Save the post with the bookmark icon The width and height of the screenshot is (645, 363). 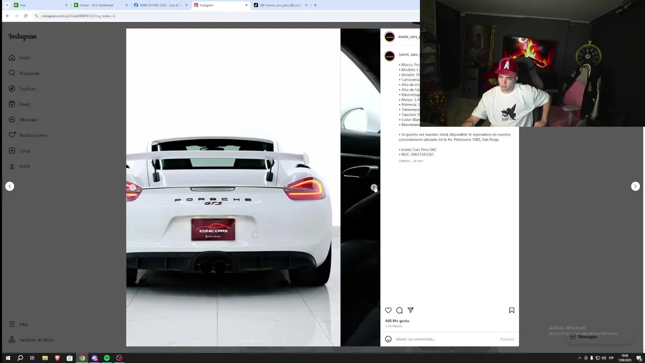point(511,311)
